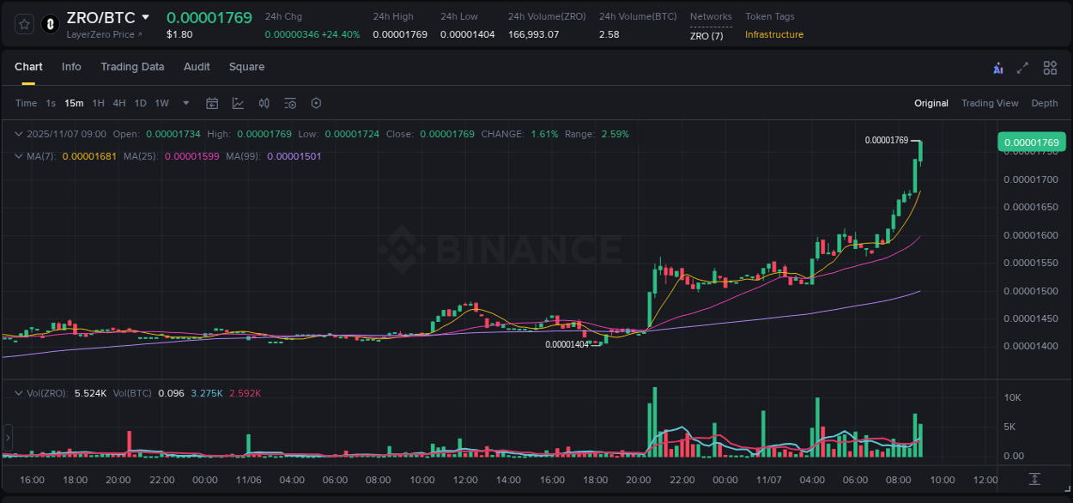Select the candlestick comparison icon

point(264,103)
